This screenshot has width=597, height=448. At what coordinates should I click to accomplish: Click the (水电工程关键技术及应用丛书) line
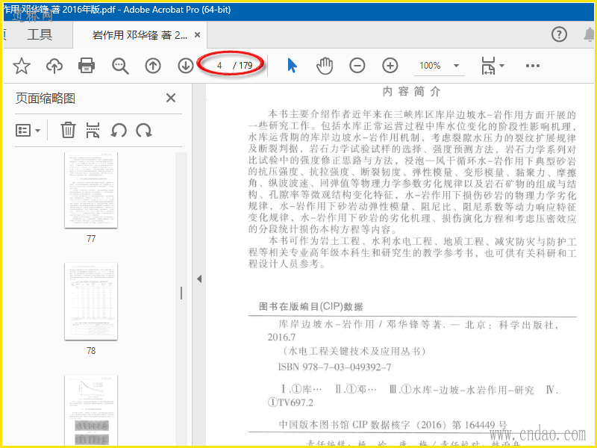[352, 350]
